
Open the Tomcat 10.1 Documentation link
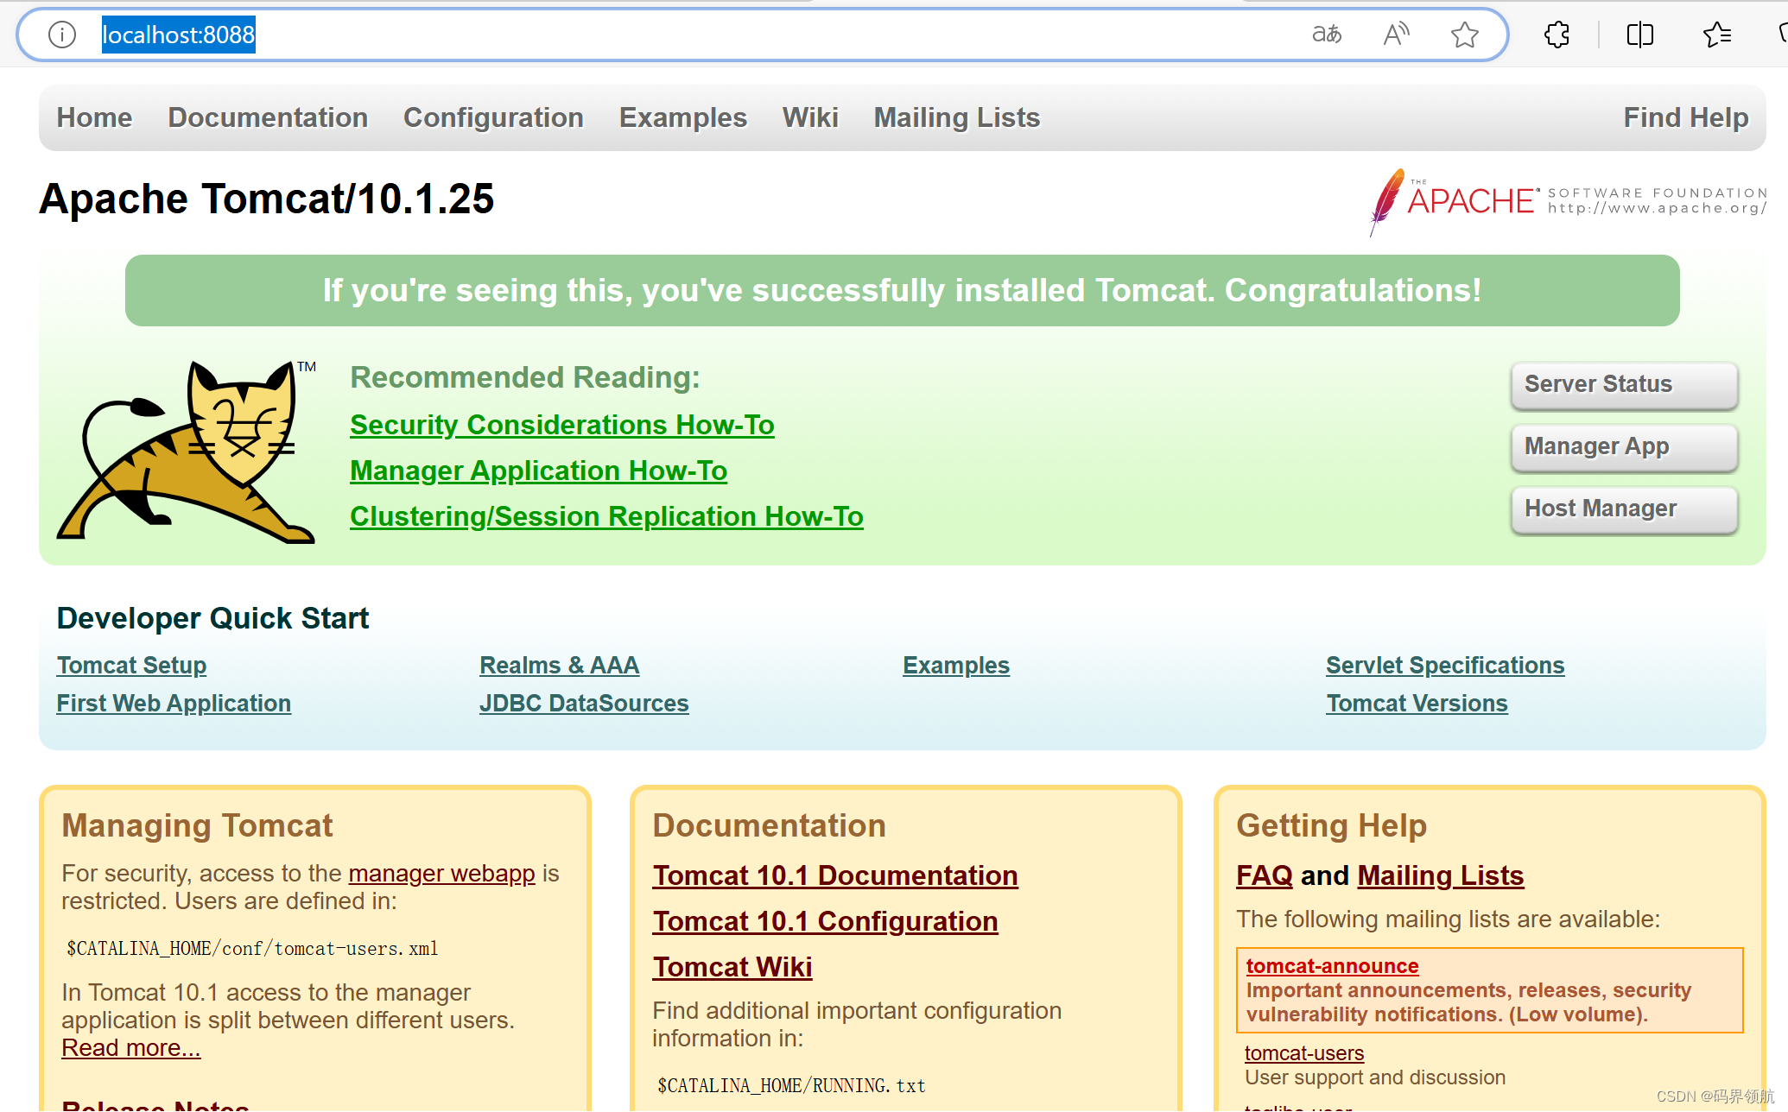[834, 875]
